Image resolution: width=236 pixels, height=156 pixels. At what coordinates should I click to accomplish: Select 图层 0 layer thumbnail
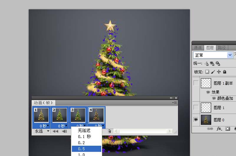point(206,120)
